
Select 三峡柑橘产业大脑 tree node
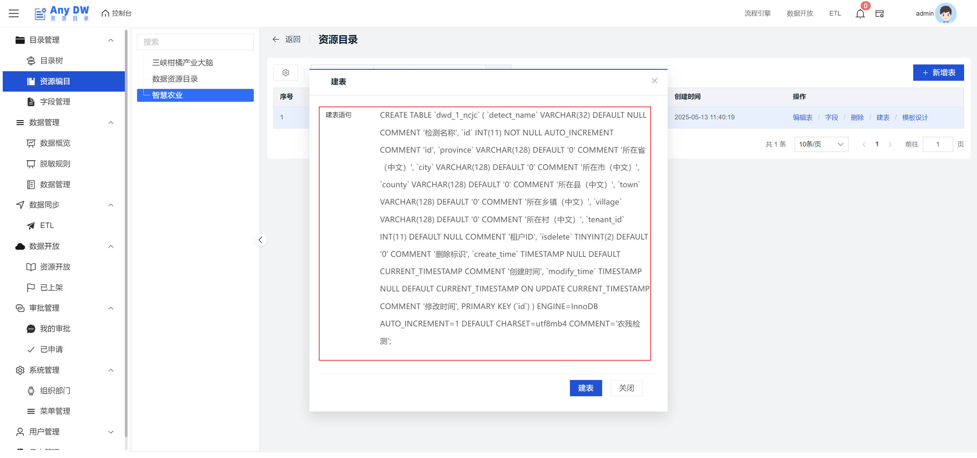tap(183, 62)
